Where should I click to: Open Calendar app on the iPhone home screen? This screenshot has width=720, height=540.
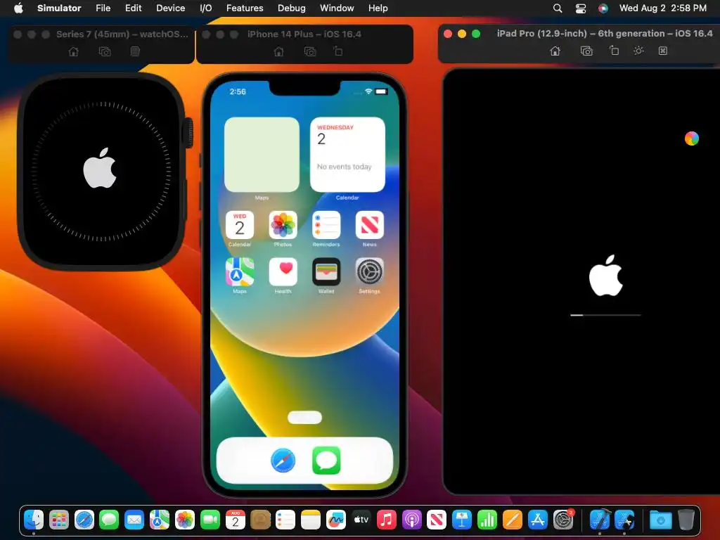tap(240, 225)
